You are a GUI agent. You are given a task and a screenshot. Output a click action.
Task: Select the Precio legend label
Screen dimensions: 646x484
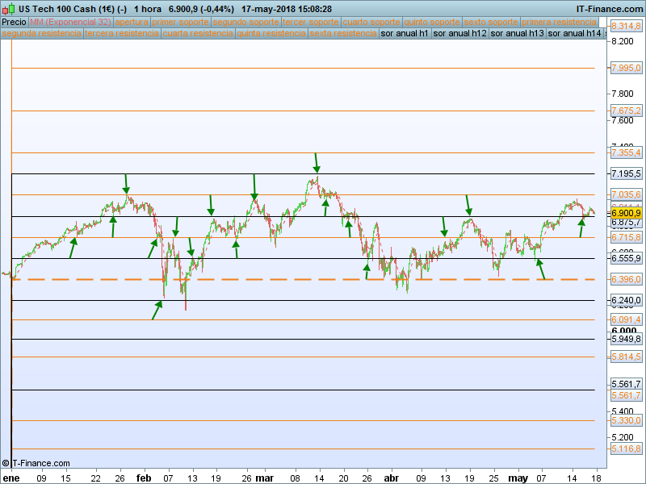coord(14,23)
